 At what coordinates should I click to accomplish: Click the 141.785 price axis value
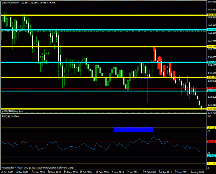[x=212, y=41]
